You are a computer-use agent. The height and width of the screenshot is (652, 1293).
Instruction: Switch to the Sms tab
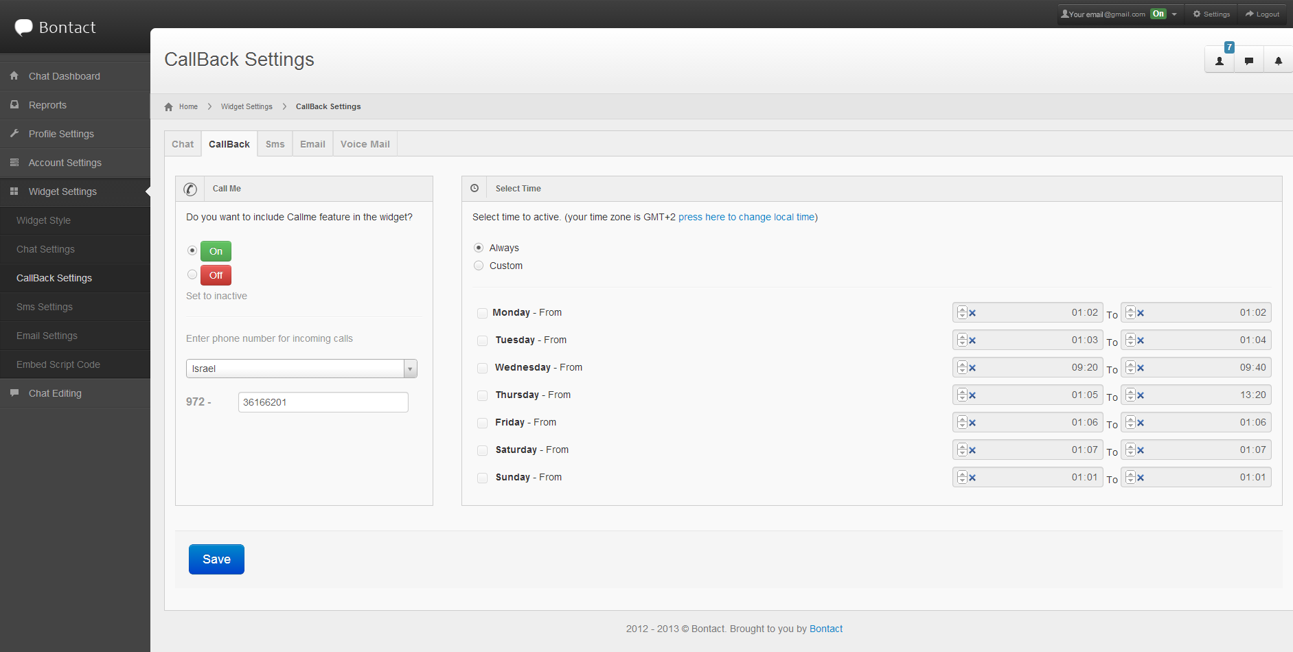coord(275,144)
